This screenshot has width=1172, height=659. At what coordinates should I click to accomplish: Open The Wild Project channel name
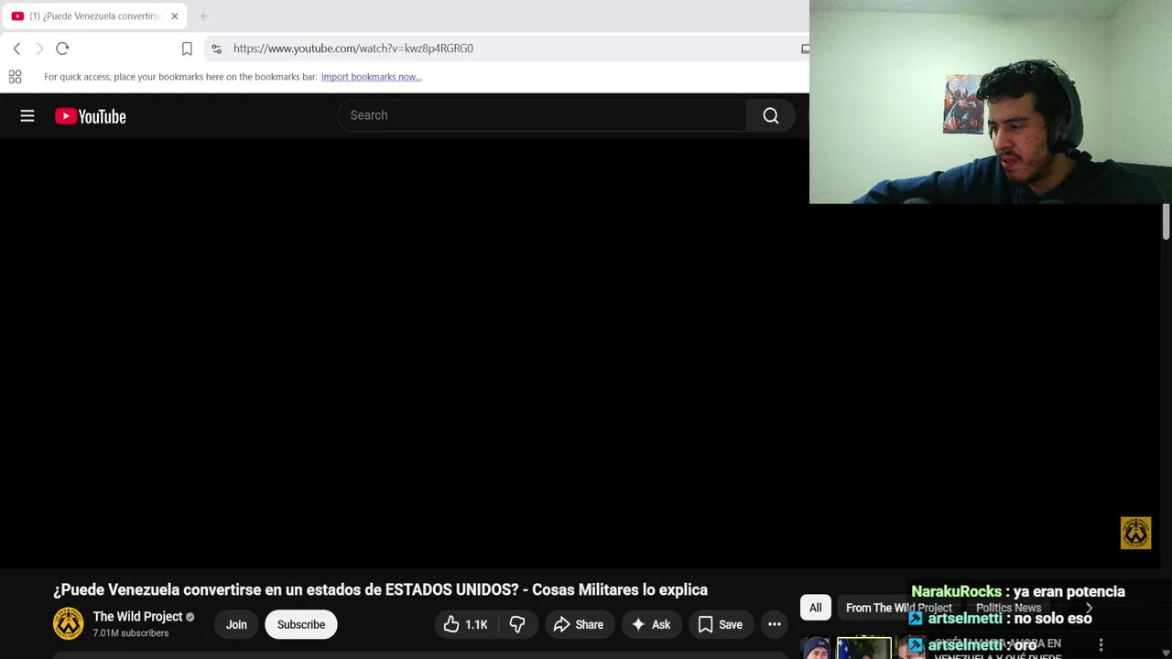(137, 617)
